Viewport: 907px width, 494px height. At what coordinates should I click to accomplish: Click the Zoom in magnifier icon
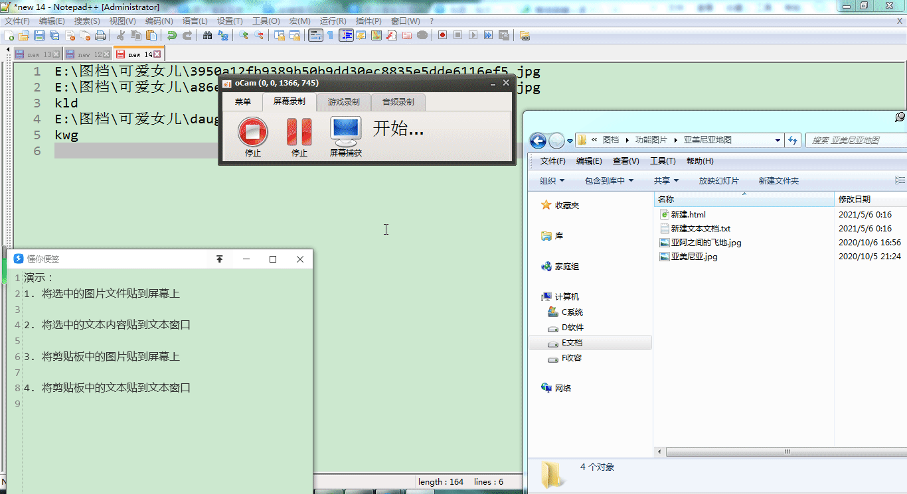[244, 35]
